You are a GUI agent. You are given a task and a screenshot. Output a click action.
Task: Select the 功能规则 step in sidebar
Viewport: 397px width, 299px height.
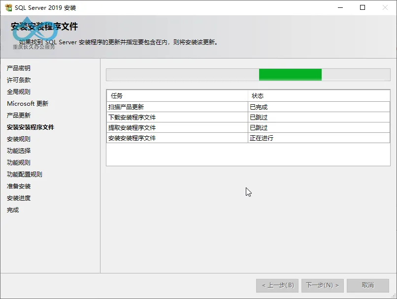coord(19,162)
